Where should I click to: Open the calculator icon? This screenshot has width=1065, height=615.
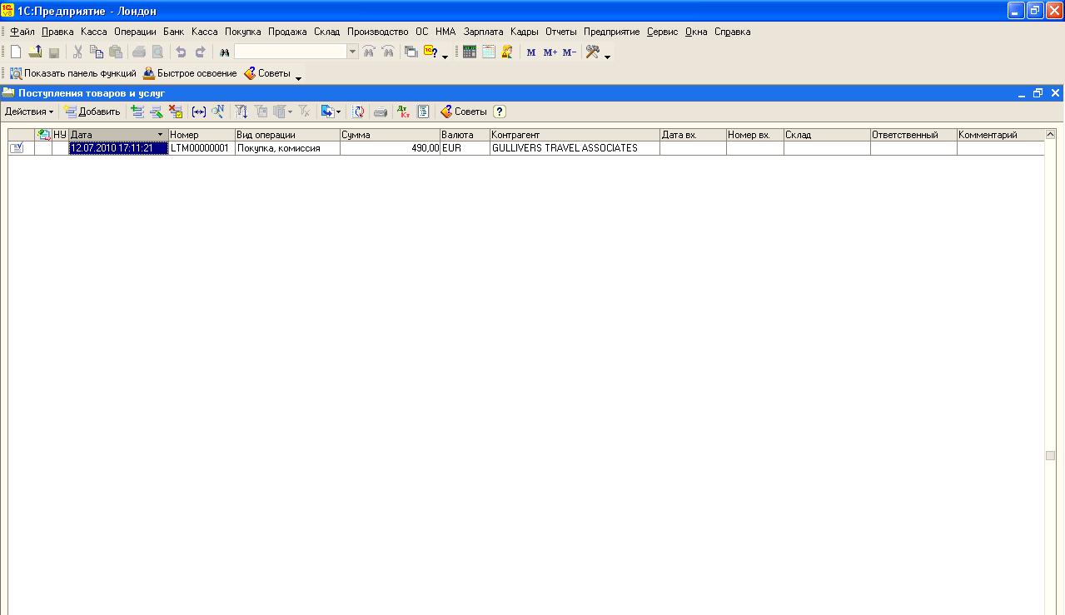[x=470, y=52]
